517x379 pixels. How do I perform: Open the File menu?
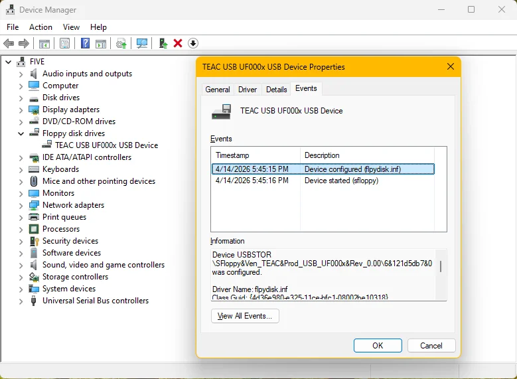pos(13,27)
